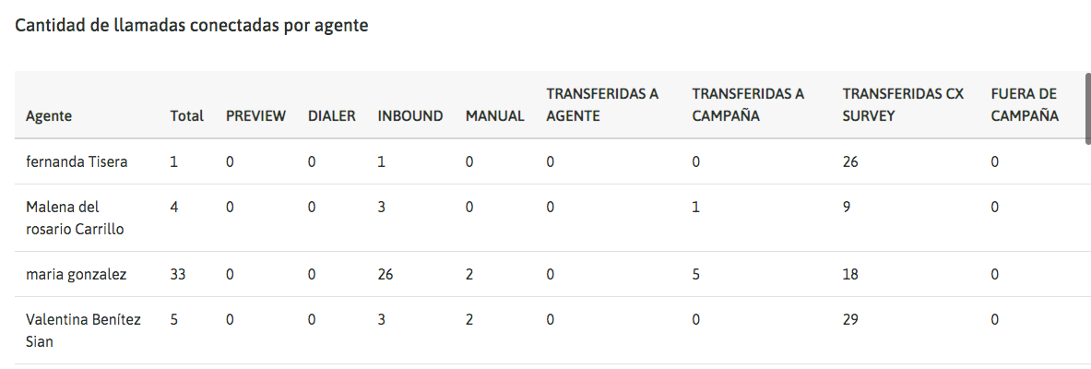Click agent Malena del rosario Carrillo
1091x369 pixels.
(75, 218)
